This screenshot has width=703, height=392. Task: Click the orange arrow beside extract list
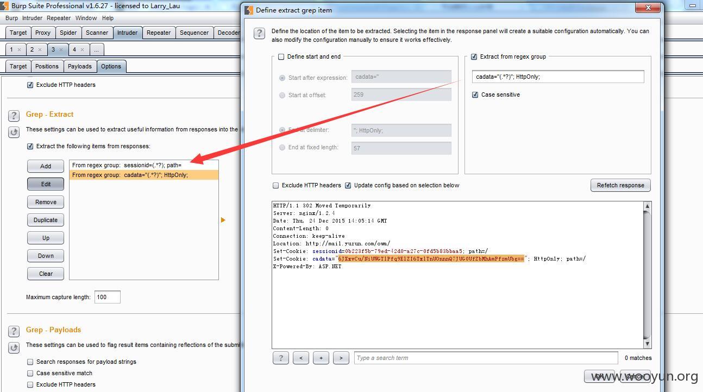(223, 220)
